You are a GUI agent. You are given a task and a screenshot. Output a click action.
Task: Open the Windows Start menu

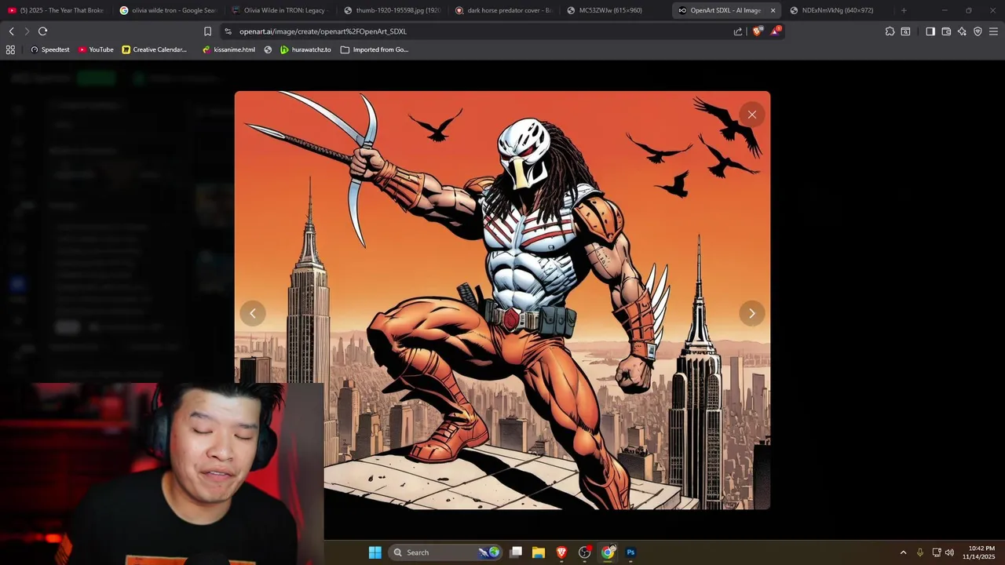375,552
